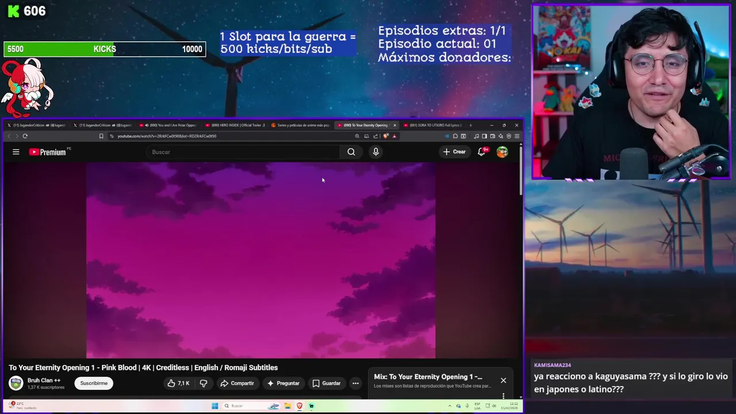Click the video title To Your Eternity Opening 1
736x414 pixels.
(x=143, y=367)
